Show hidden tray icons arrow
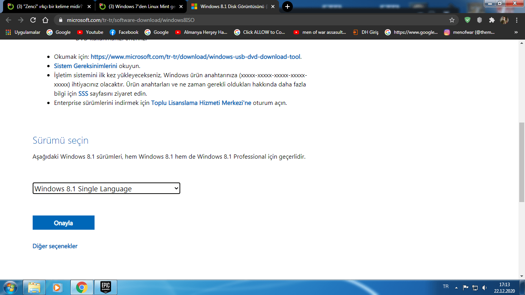The height and width of the screenshot is (295, 525). pyautogui.click(x=457, y=287)
